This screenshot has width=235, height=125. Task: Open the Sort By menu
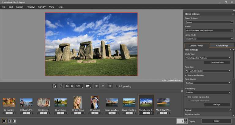point(42,7)
